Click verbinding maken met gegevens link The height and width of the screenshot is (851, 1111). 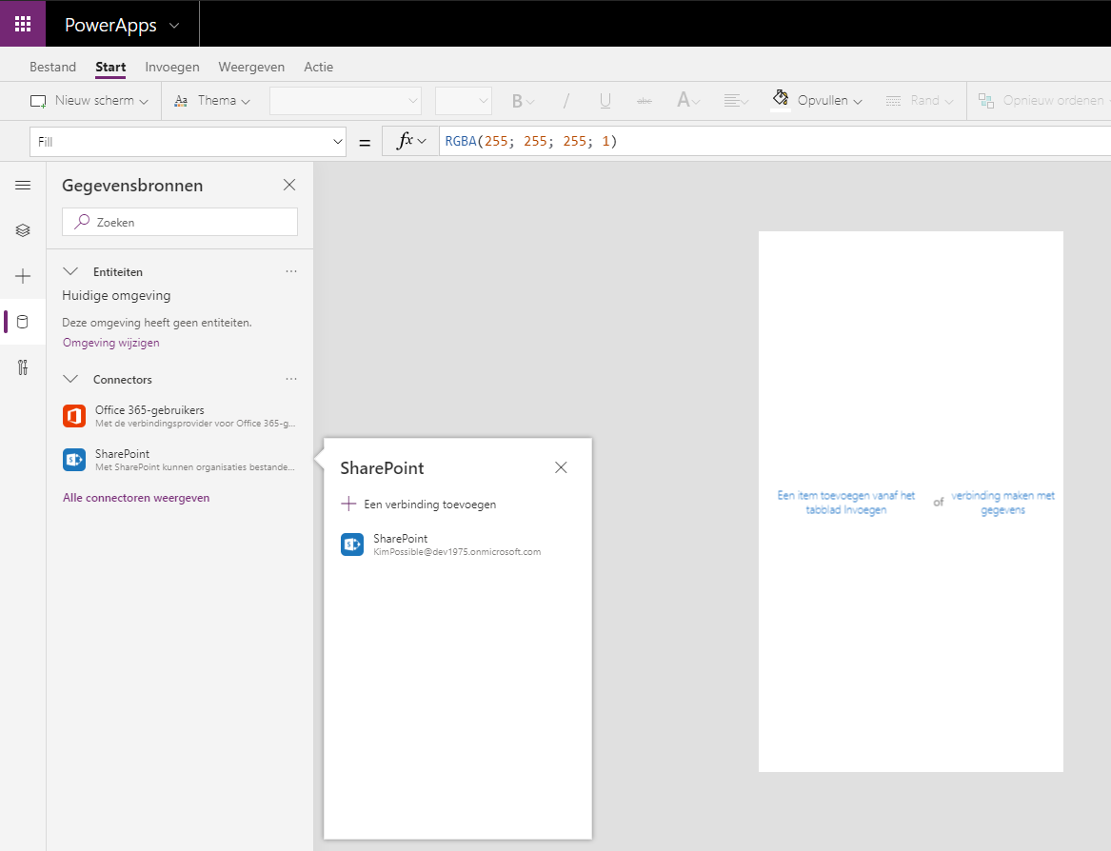[1002, 503]
